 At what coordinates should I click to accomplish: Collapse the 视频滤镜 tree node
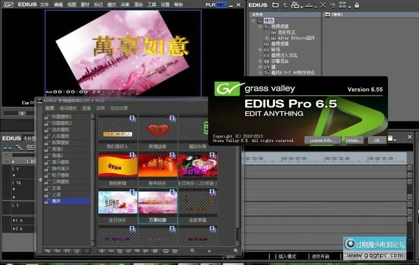260,26
